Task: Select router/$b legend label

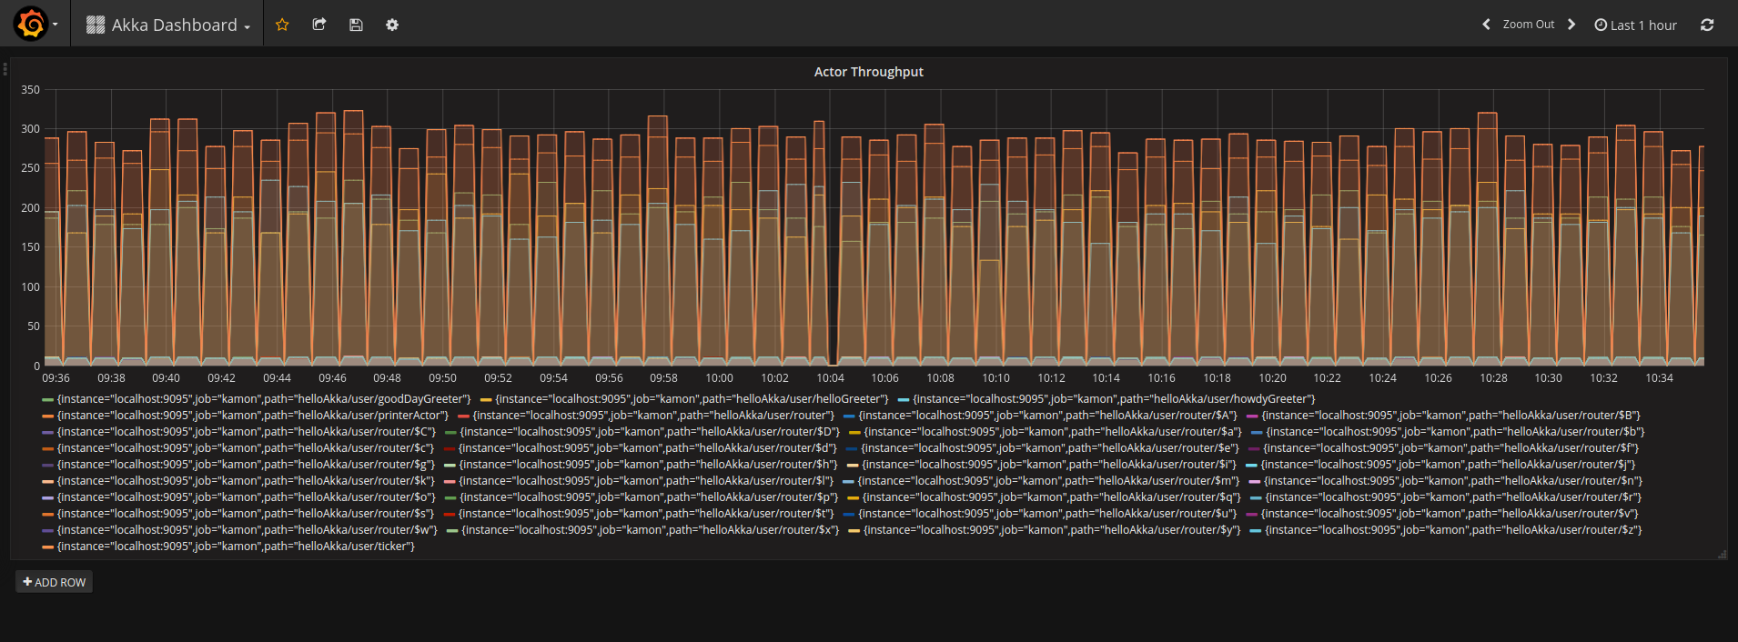Action: click(x=1455, y=432)
